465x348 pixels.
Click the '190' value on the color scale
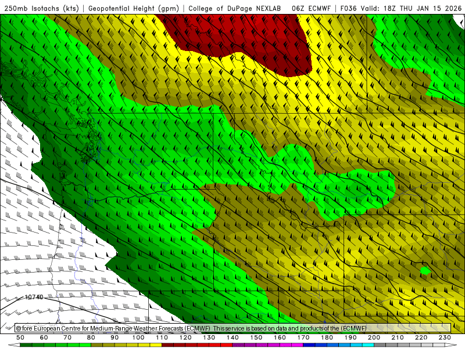pyautogui.click(x=350, y=338)
